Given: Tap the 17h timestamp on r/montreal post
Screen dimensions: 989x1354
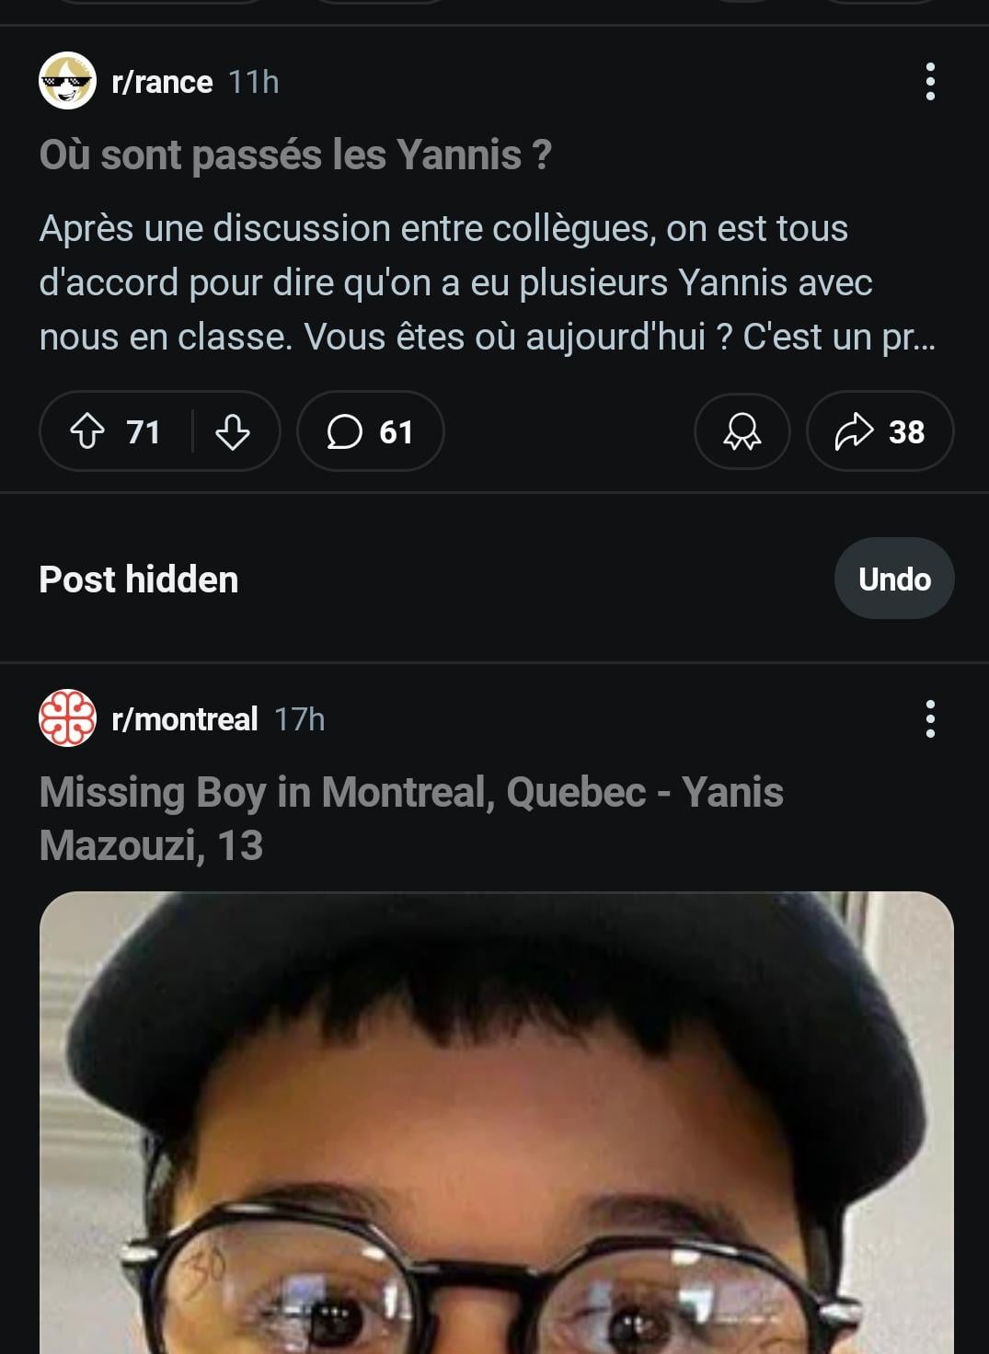Looking at the screenshot, I should 299,718.
